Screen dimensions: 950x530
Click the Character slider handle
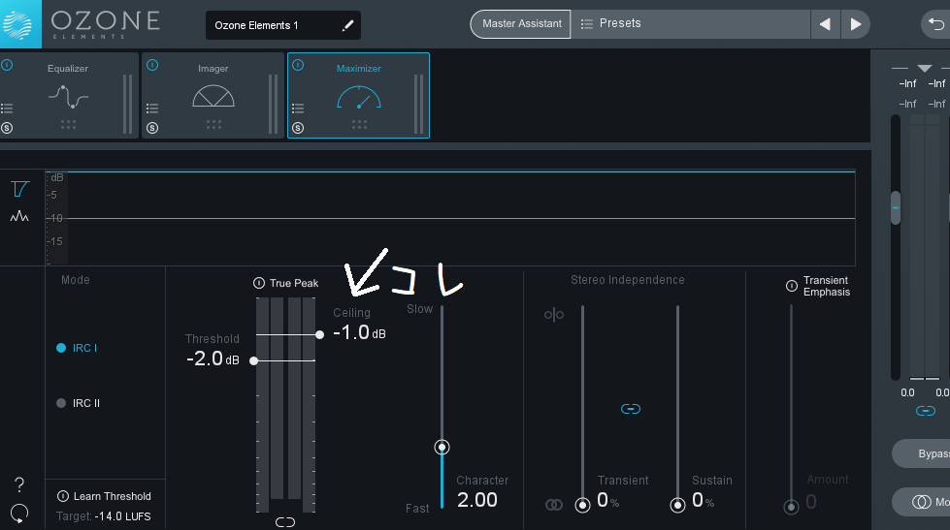tap(442, 447)
